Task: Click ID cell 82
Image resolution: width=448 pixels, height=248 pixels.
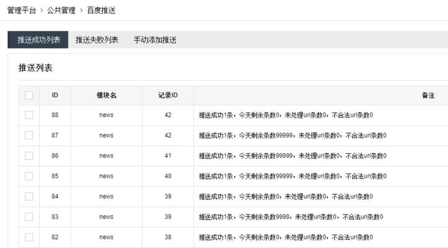Action: coord(55,237)
